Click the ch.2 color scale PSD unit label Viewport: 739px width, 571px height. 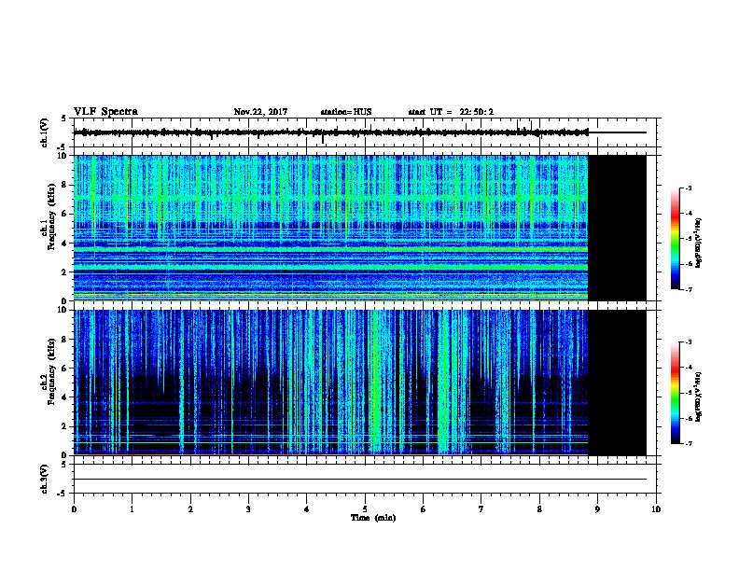[699, 397]
